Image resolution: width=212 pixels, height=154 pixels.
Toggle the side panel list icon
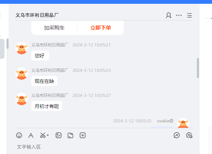[x=189, y=15]
